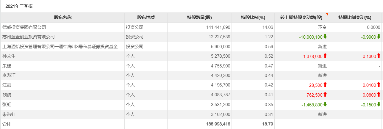Click orange corner marker on 较上期持股变动数 header

coord(327,14)
